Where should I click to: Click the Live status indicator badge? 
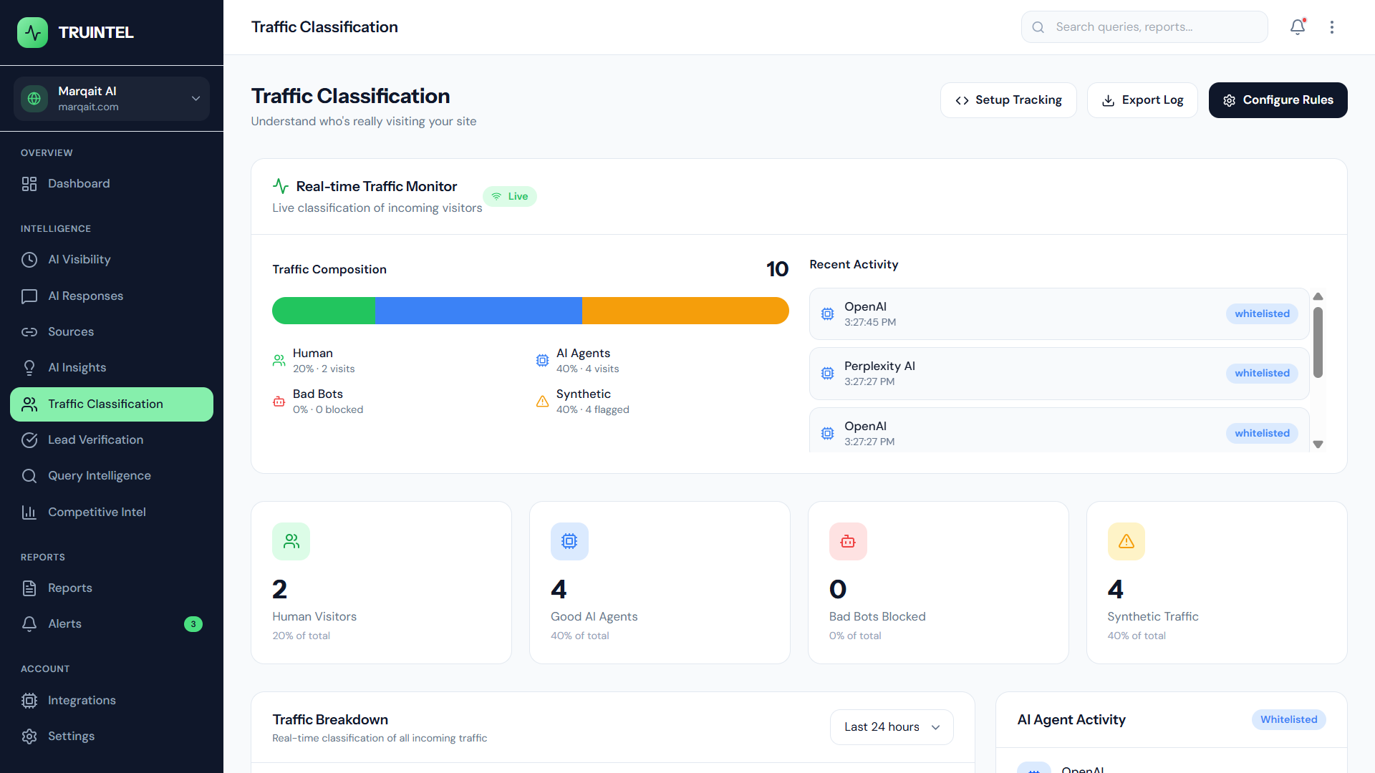coord(510,196)
